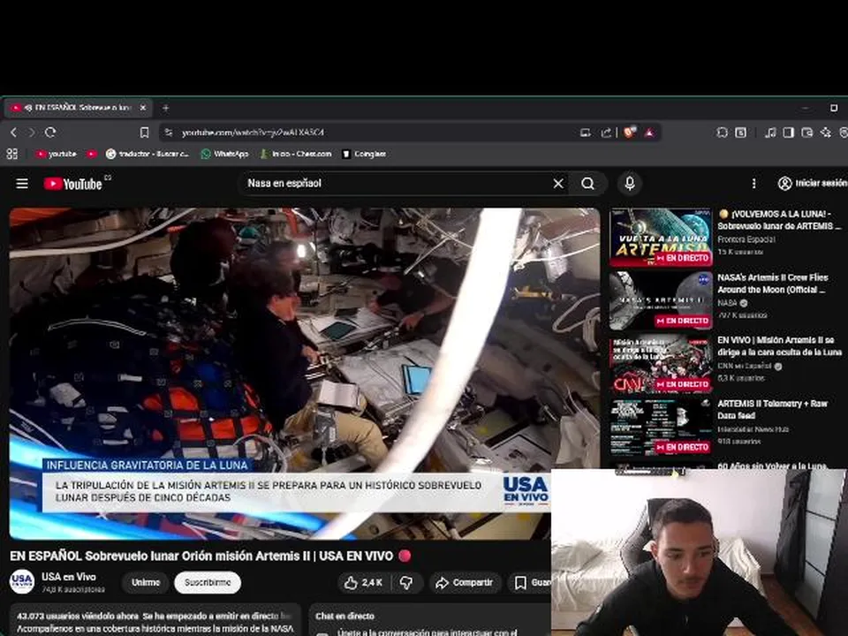Share this page via address bar icon
Image resolution: width=848 pixels, height=636 pixels.
606,132
